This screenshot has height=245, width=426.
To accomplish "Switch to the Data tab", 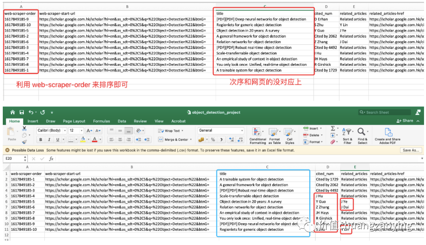I will coord(122,121).
